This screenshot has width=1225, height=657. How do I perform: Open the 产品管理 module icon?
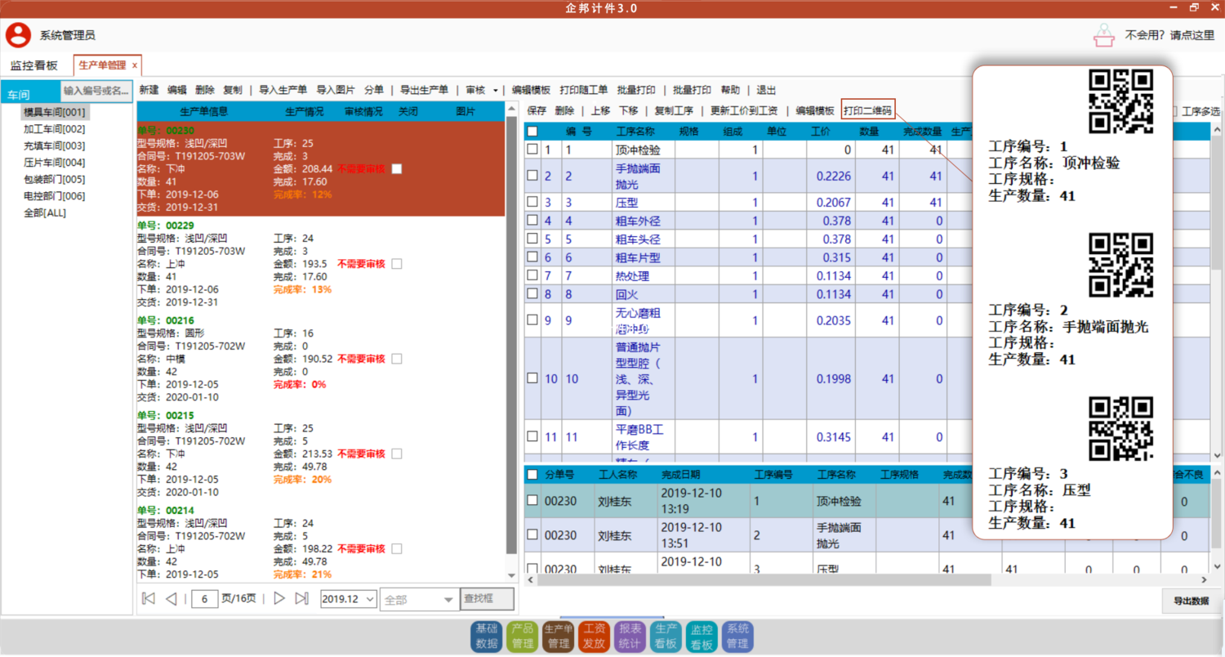522,636
